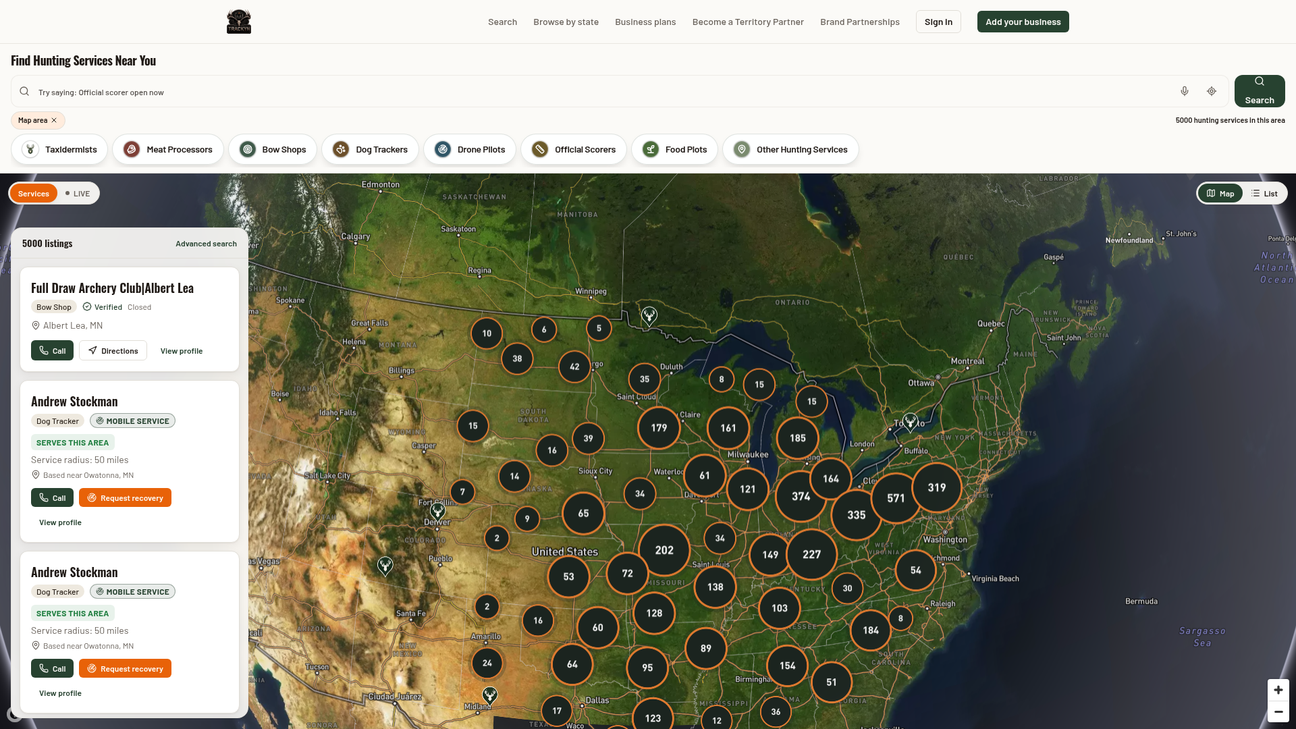Filter by Taxidermists category
The image size is (1296, 729).
click(59, 149)
